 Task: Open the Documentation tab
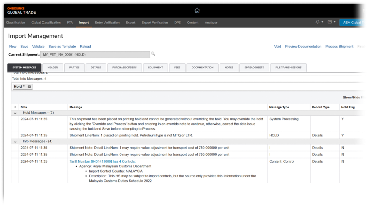tap(202, 68)
